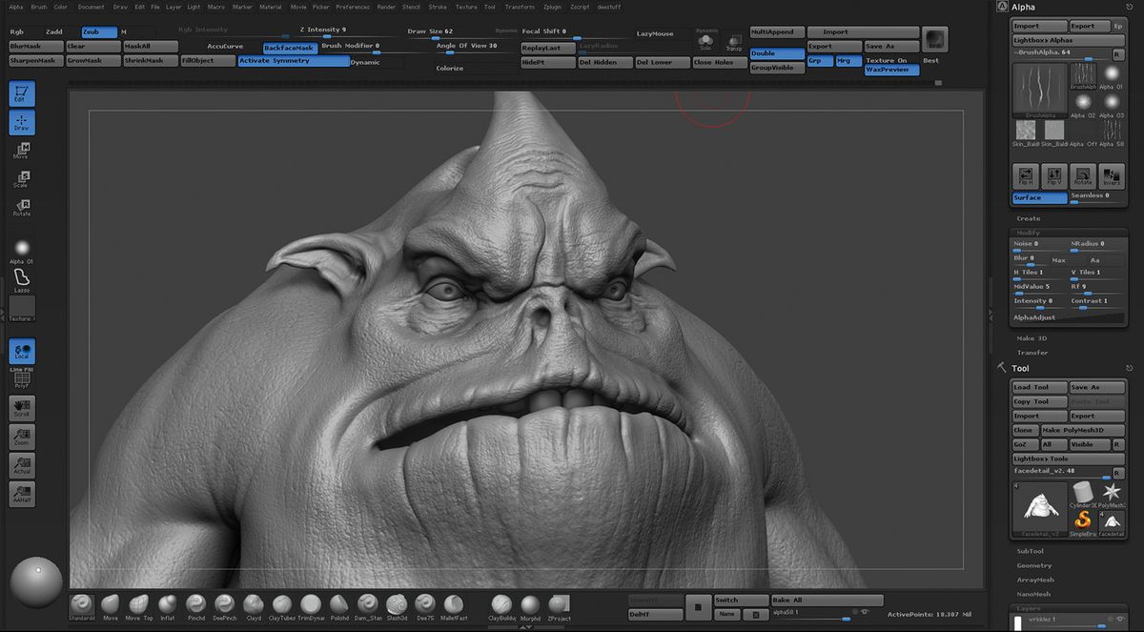Expand the SubTool section
1144x632 pixels.
[1032, 550]
